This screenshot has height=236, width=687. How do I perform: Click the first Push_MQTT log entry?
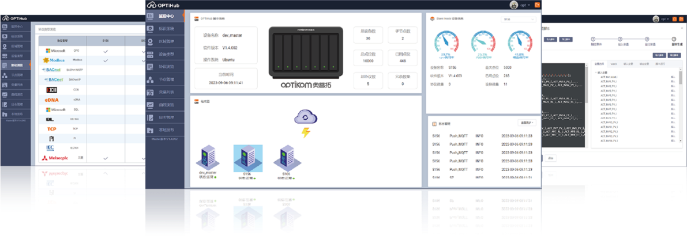(459, 136)
